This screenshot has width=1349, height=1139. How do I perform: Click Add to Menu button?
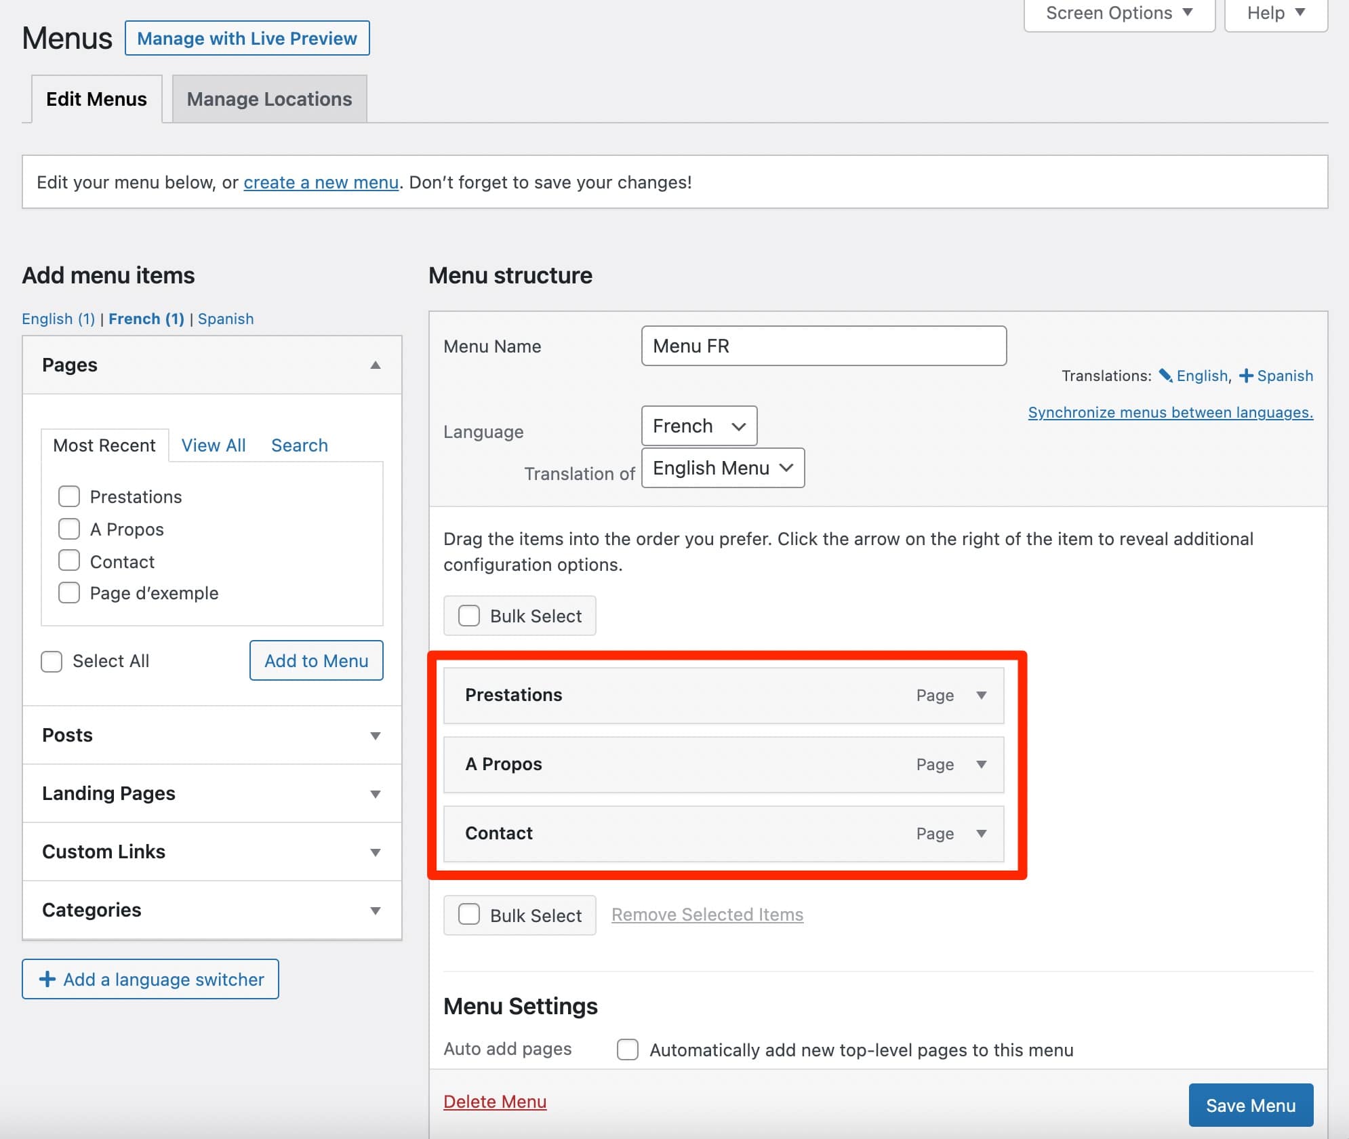point(316,660)
